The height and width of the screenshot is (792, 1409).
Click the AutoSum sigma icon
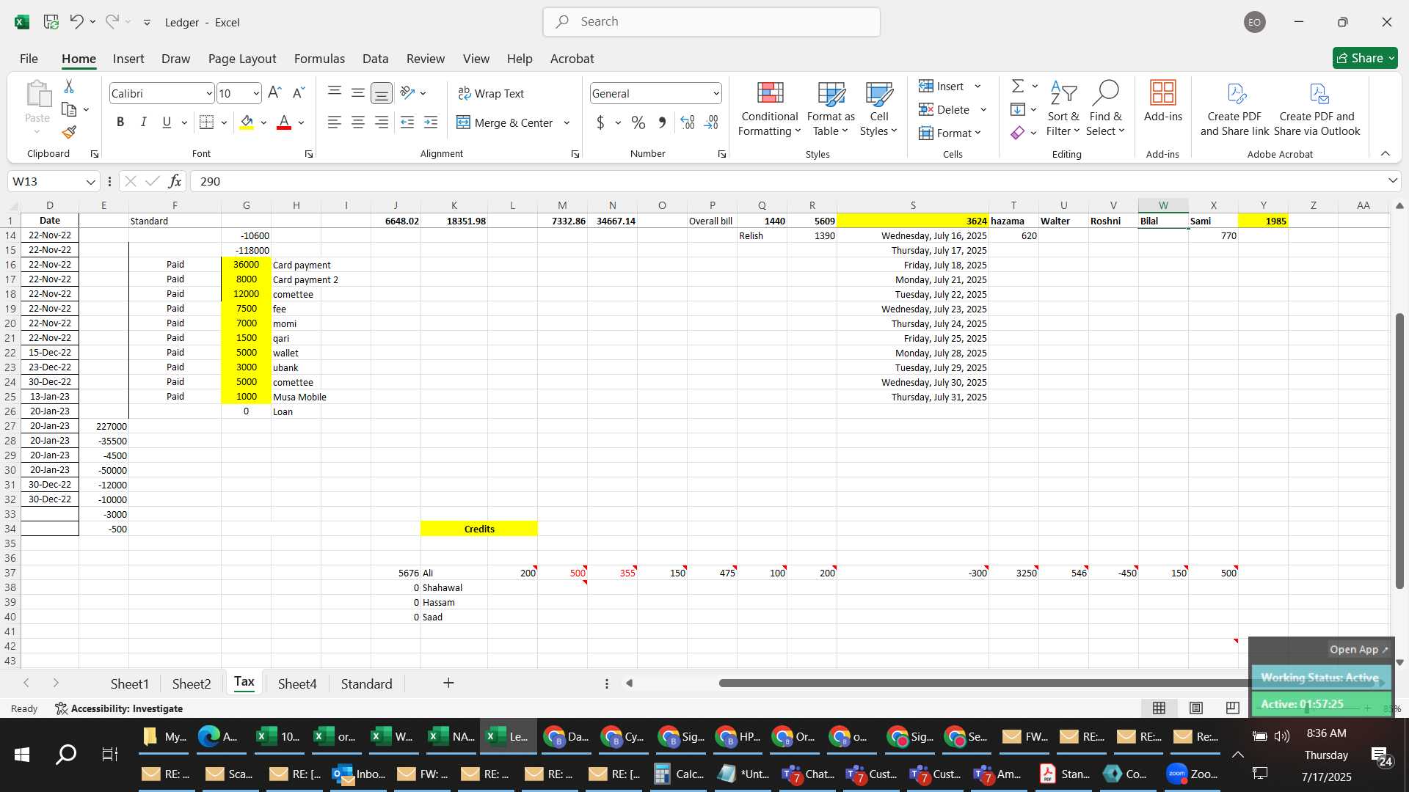1018,86
